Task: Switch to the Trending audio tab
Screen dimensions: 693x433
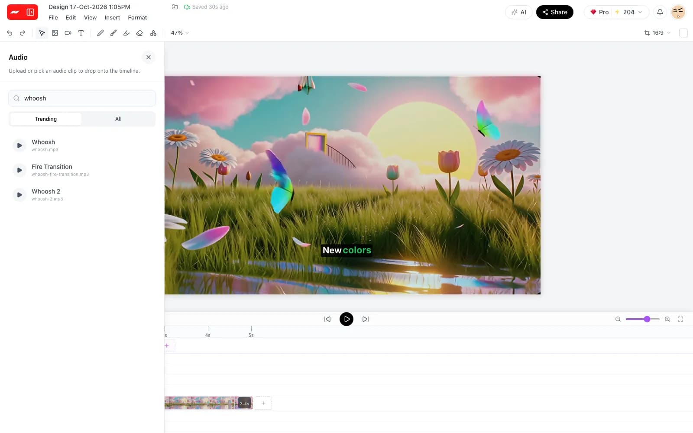Action: [46, 119]
